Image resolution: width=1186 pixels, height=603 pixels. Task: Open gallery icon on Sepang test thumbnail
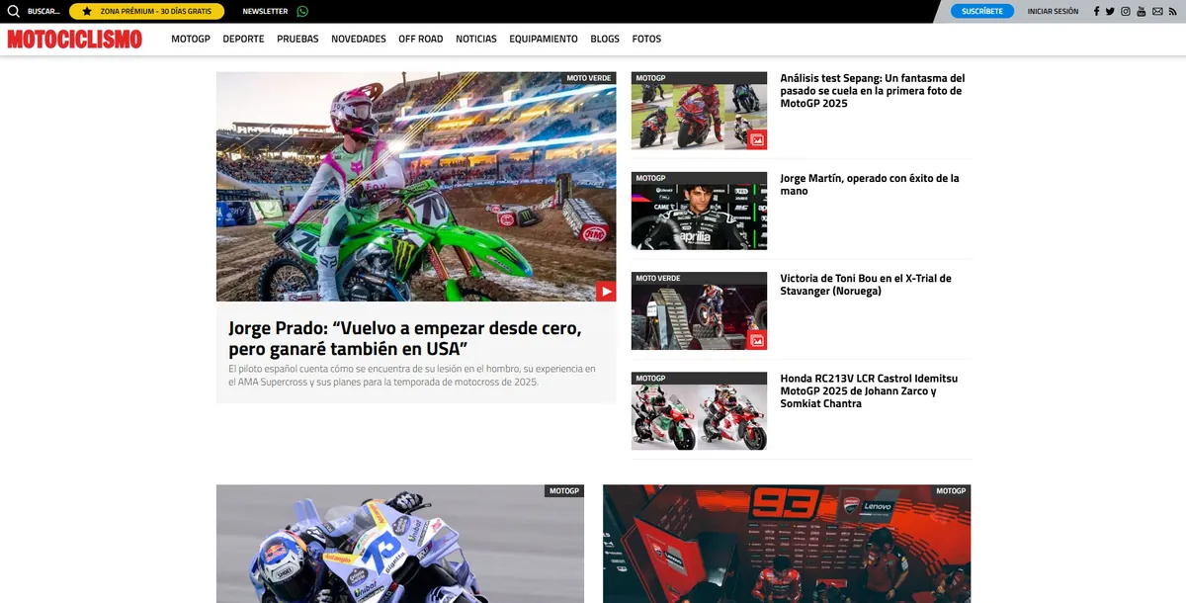point(757,140)
